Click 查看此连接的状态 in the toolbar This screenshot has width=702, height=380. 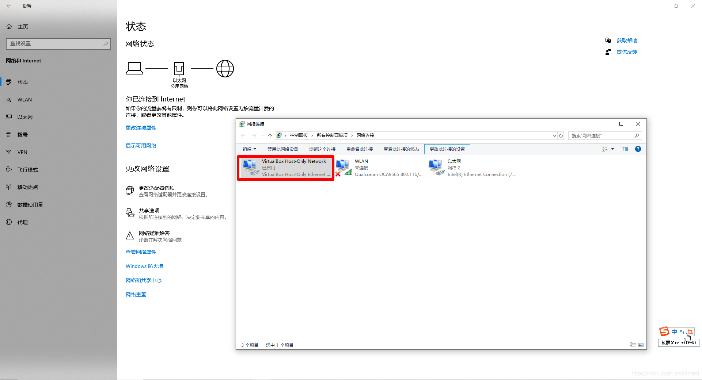[401, 149]
